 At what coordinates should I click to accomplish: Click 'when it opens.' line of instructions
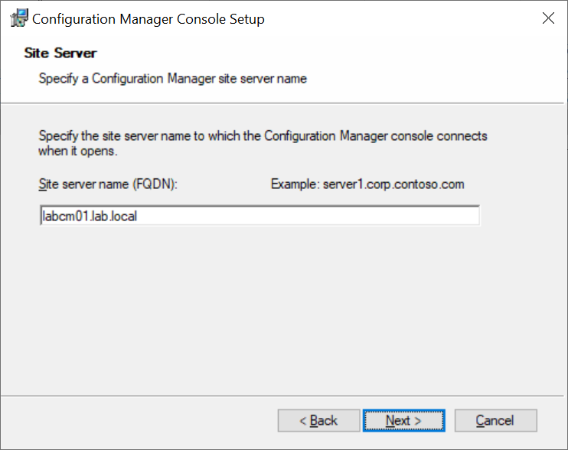pos(78,151)
